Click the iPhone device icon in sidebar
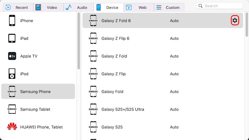 (12, 21)
